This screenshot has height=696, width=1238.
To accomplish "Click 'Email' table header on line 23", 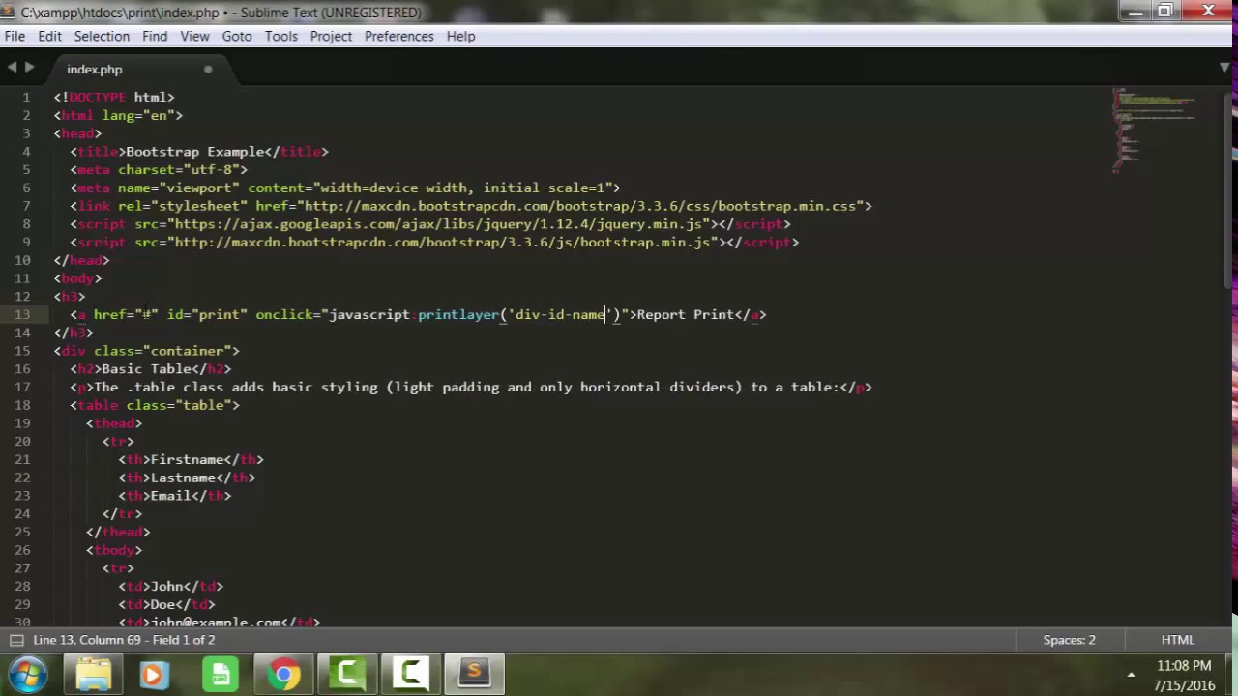I will [x=170, y=496].
